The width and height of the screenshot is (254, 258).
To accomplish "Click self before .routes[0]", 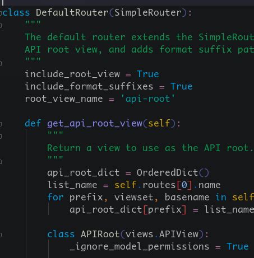I will tap(126, 185).
